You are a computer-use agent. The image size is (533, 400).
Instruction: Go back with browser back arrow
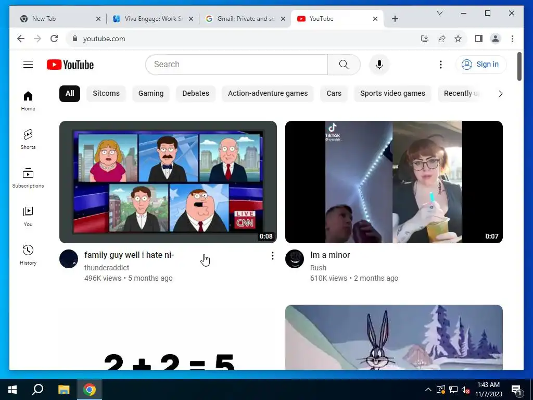tap(21, 39)
